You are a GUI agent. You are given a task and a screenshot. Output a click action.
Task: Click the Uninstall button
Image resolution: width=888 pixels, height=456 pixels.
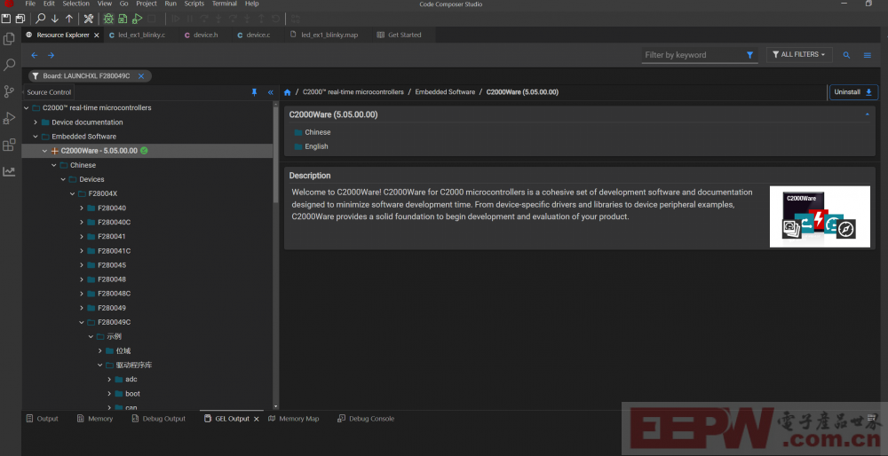[853, 92]
